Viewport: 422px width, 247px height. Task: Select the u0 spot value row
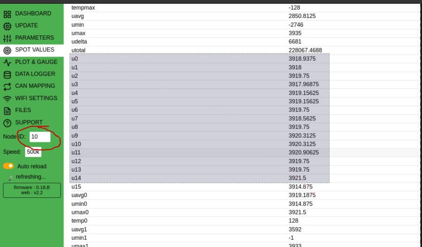pyautogui.click(x=75, y=59)
